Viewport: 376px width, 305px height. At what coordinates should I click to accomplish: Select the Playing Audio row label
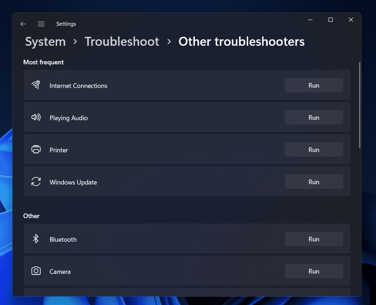[x=69, y=118]
